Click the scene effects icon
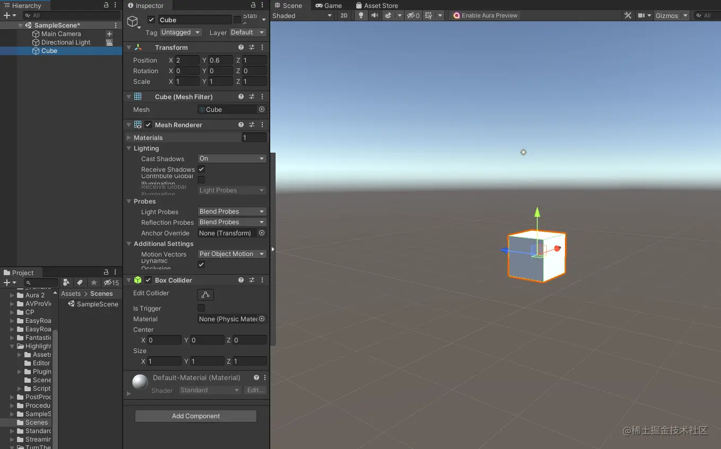 pos(389,15)
